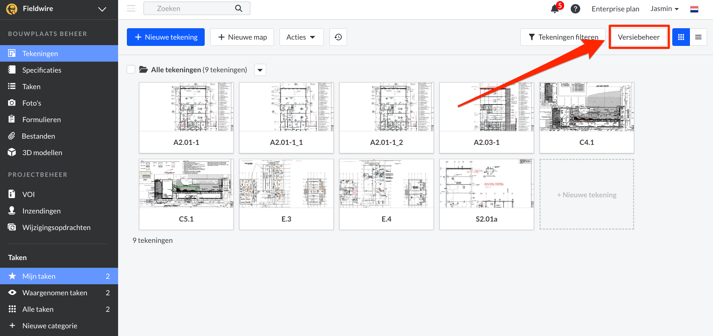The height and width of the screenshot is (336, 713).
Task: Change language via Dutch flag icon
Action: tap(694, 9)
